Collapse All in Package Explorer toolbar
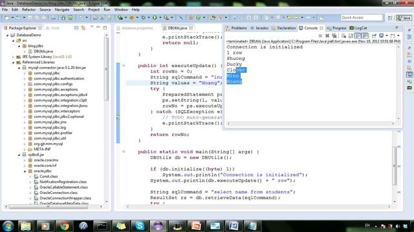This screenshot has height=232, width=414. (76, 28)
